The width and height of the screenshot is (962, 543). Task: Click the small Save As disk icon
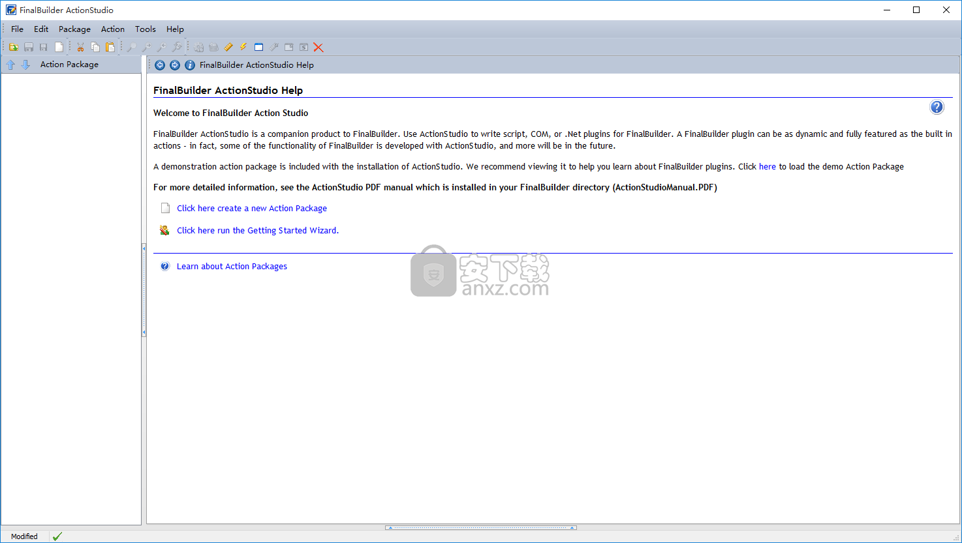point(44,47)
